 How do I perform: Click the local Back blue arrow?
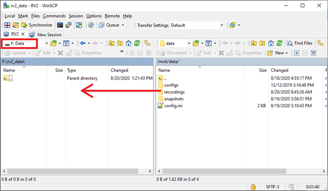point(83,43)
